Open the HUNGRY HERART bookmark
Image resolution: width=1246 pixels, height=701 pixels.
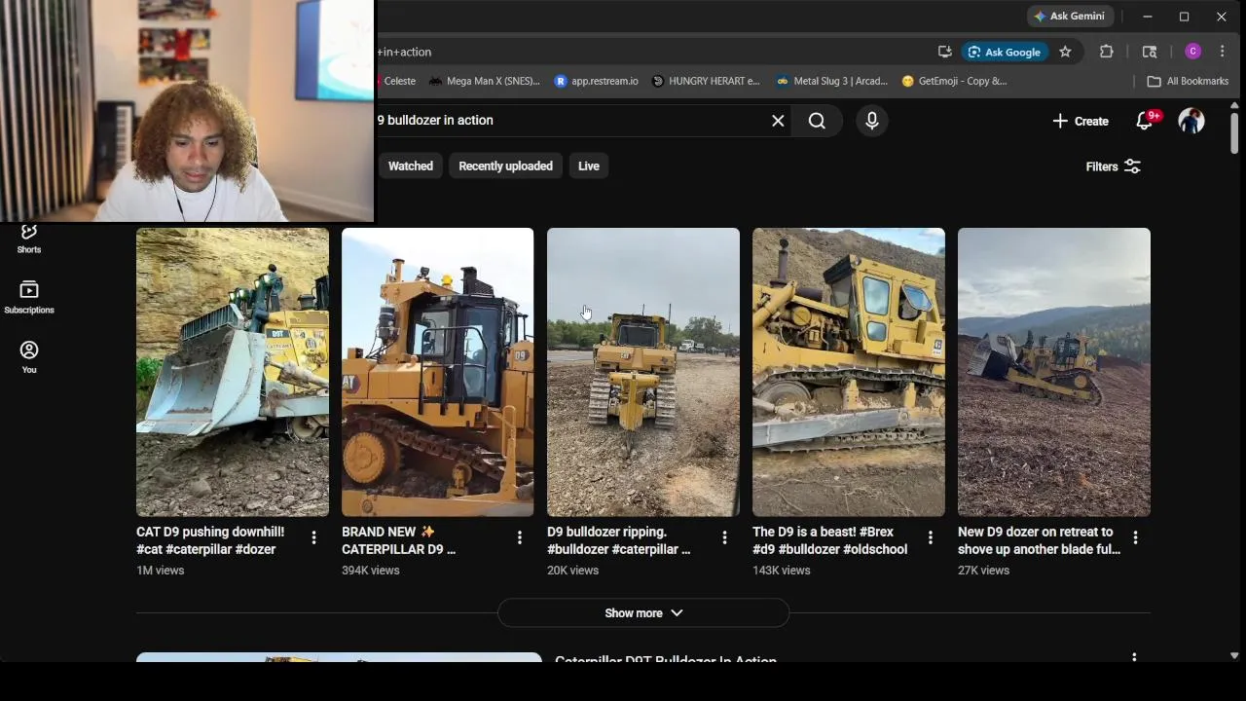pos(705,81)
